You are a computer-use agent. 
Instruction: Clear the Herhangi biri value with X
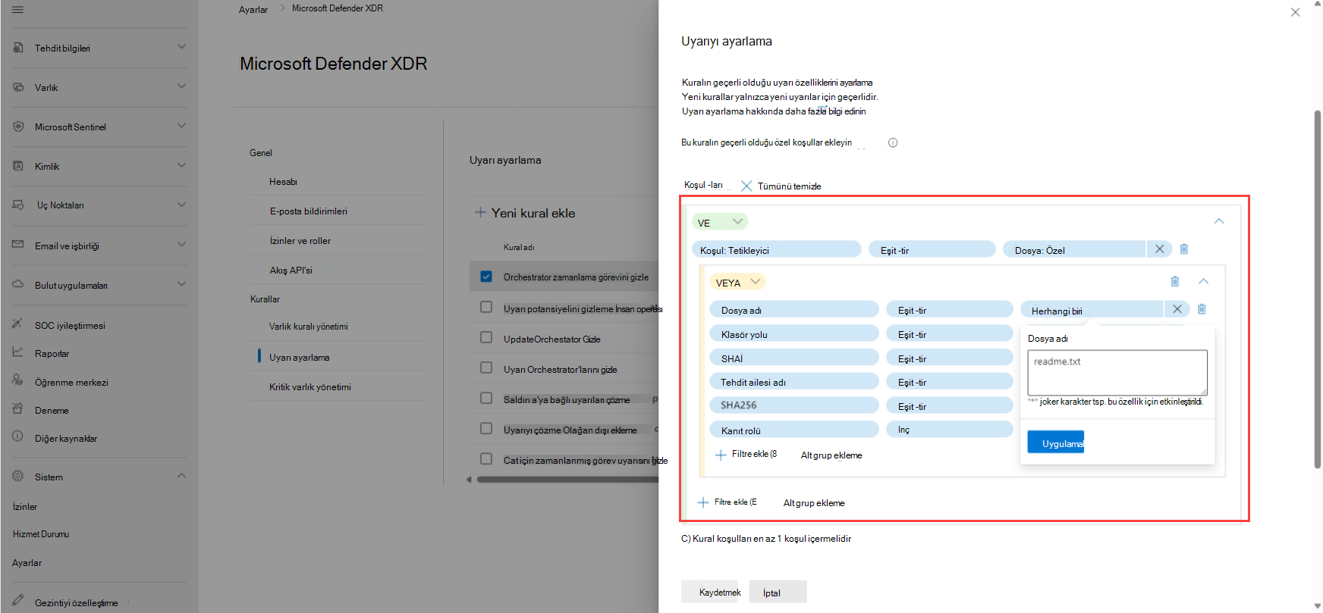1177,309
